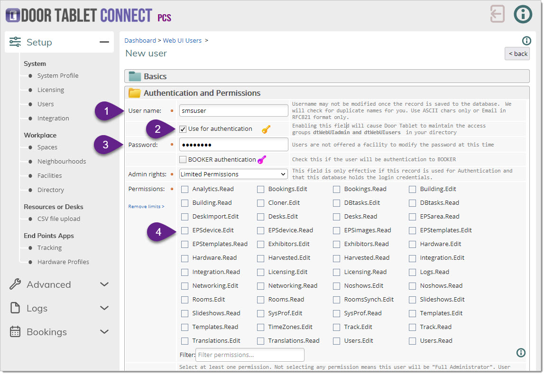Open the Admin rights Limited Permissions dropdown
This screenshot has height=375, width=545.
pyautogui.click(x=233, y=174)
